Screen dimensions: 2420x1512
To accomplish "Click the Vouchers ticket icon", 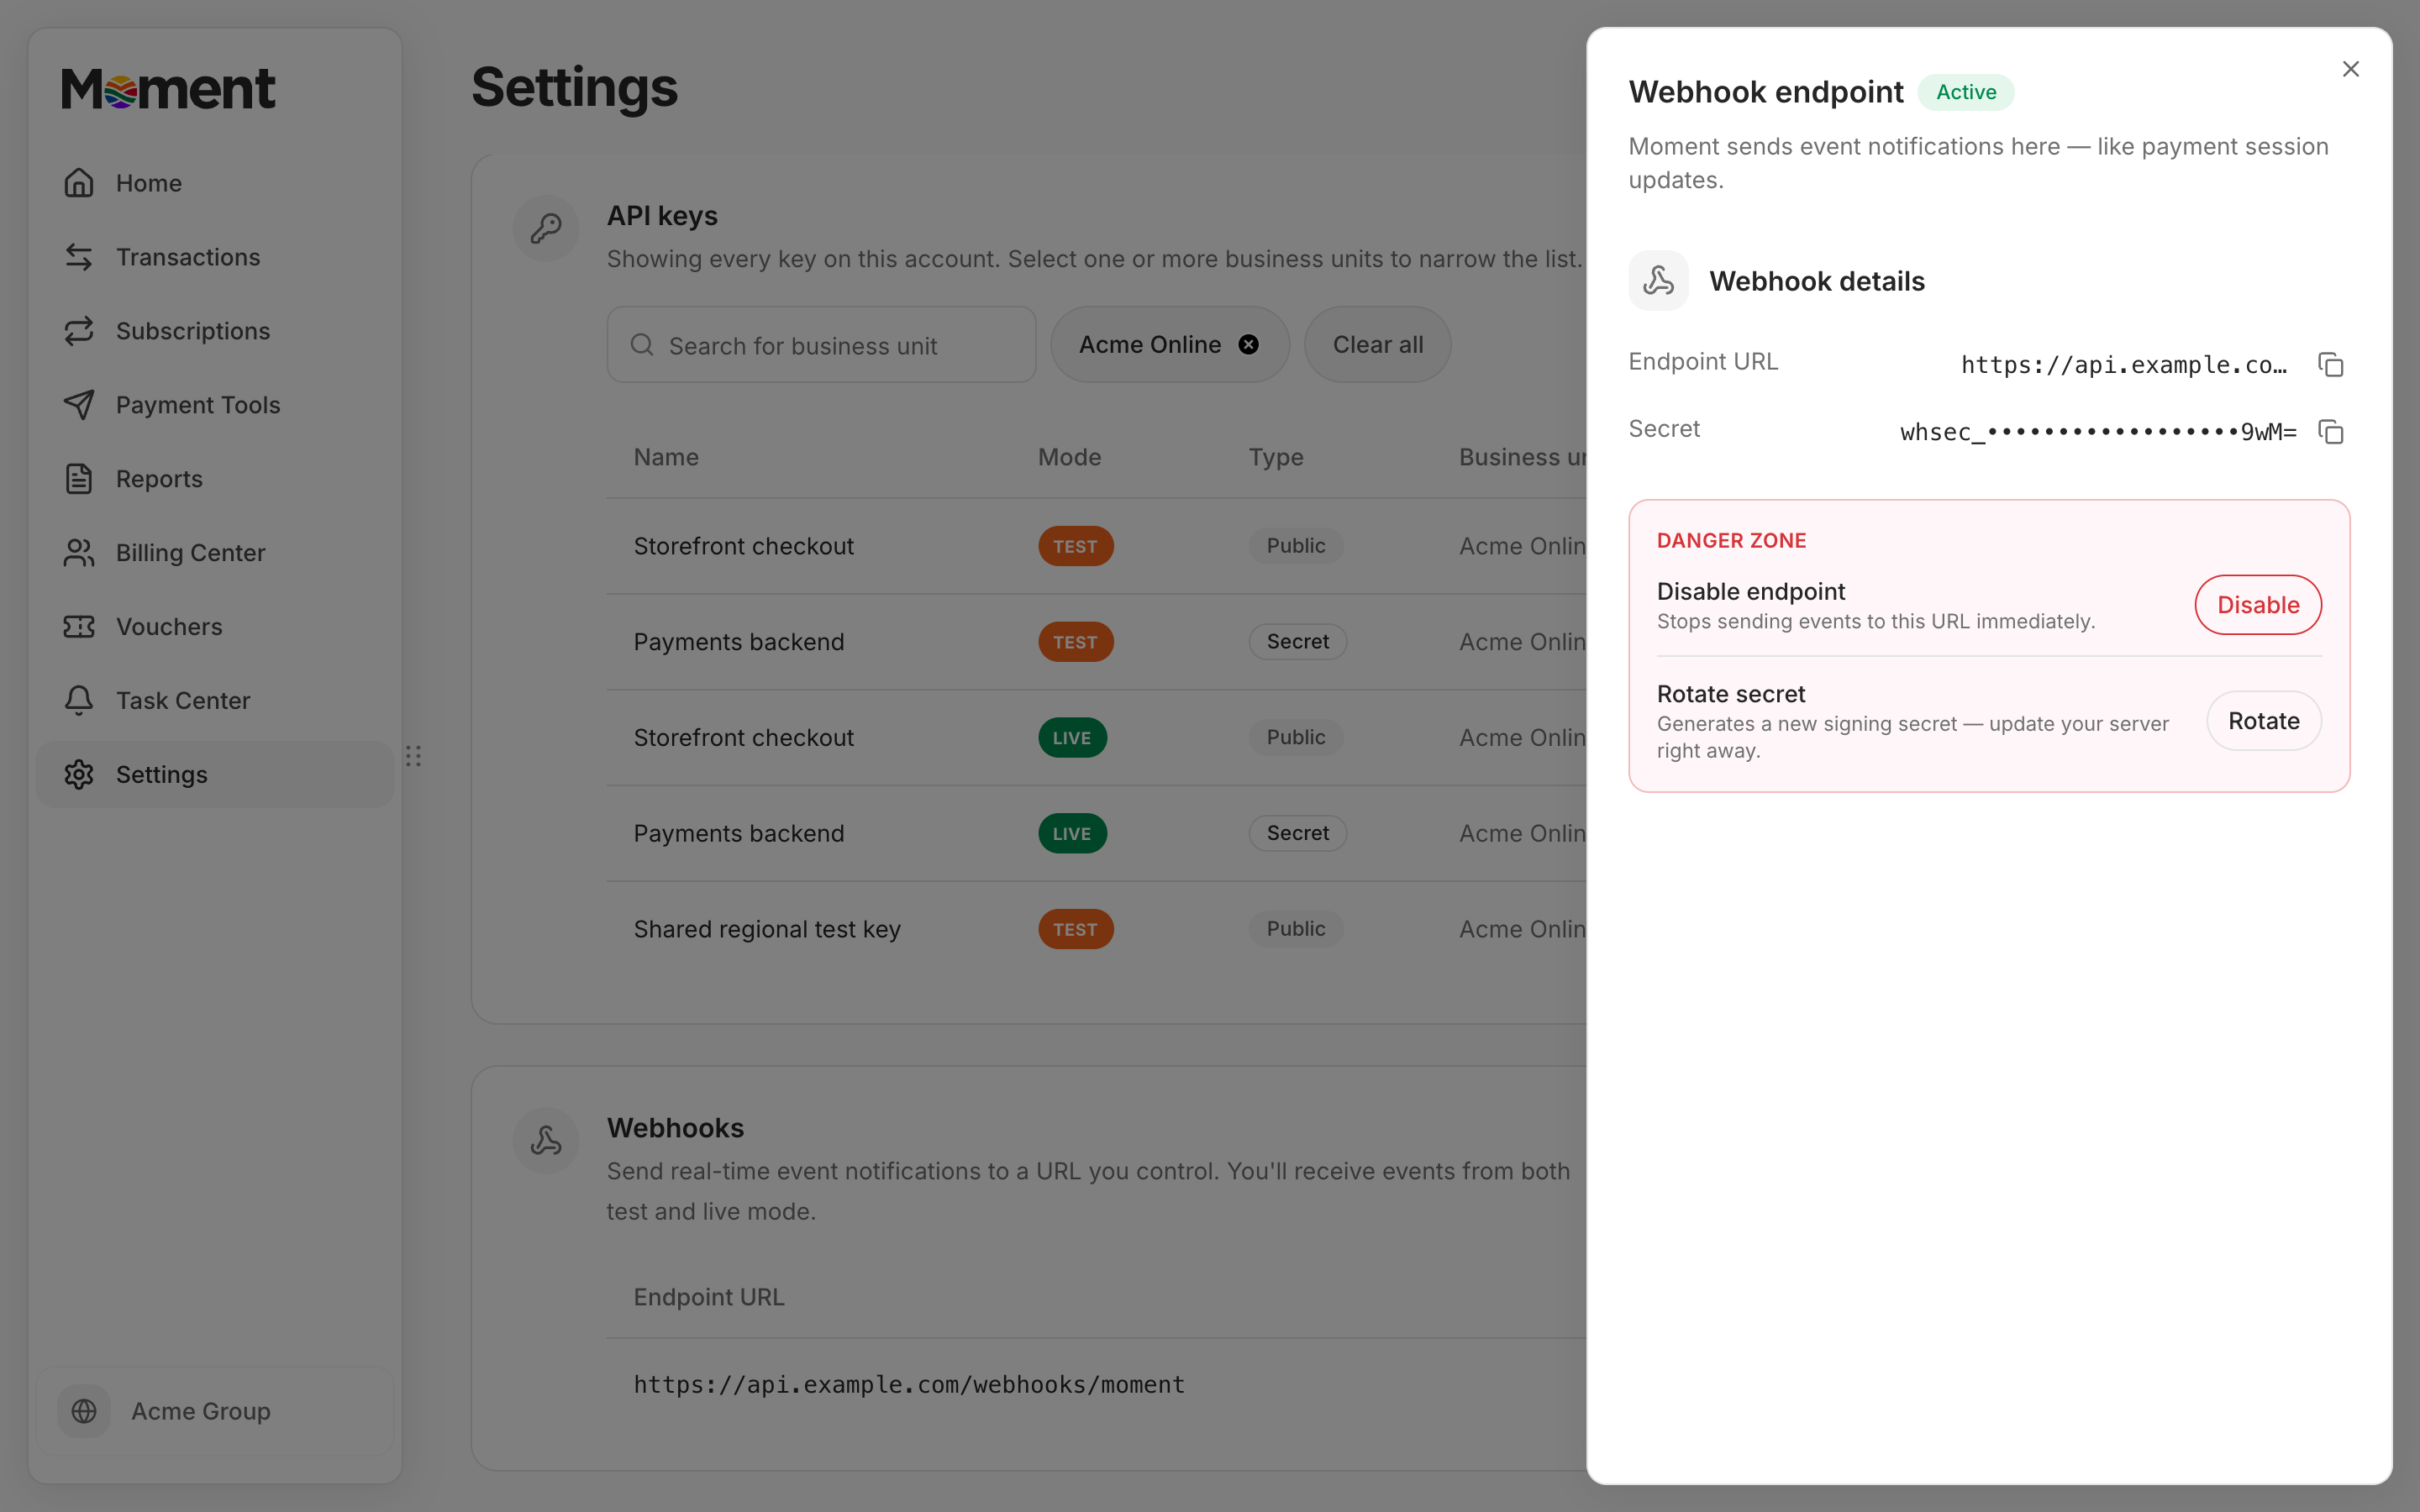I will tap(79, 627).
